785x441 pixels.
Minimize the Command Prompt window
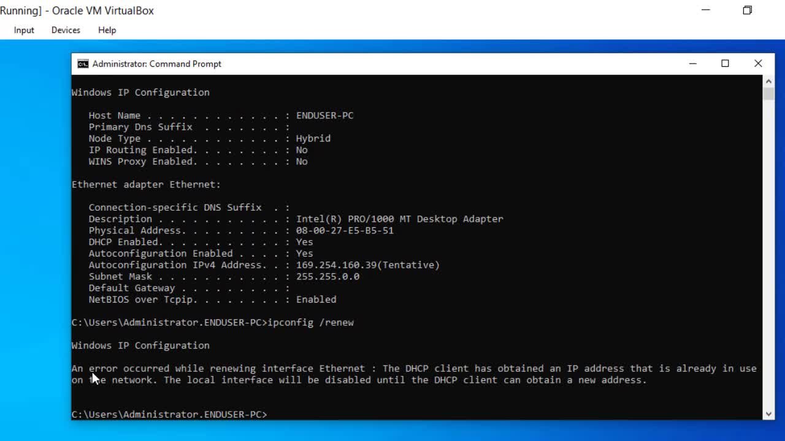point(692,64)
